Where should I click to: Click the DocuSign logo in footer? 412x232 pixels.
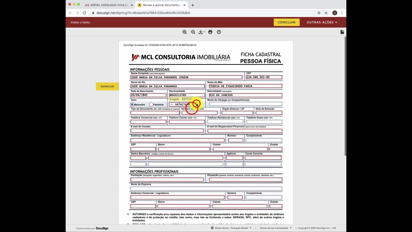pyautogui.click(x=102, y=228)
